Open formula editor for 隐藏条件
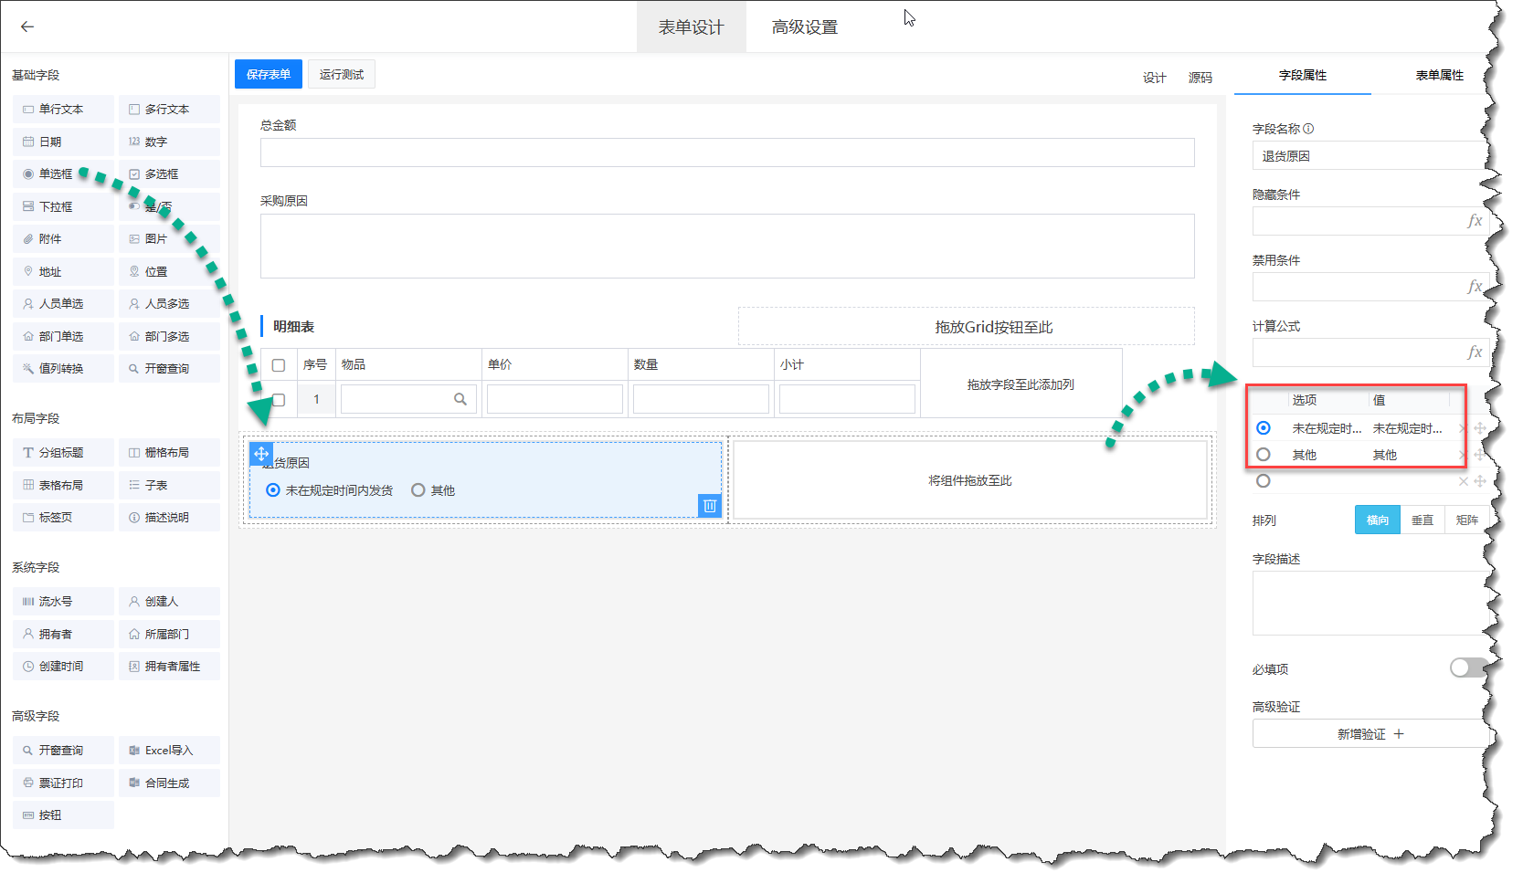1523x883 pixels. coord(1474,221)
